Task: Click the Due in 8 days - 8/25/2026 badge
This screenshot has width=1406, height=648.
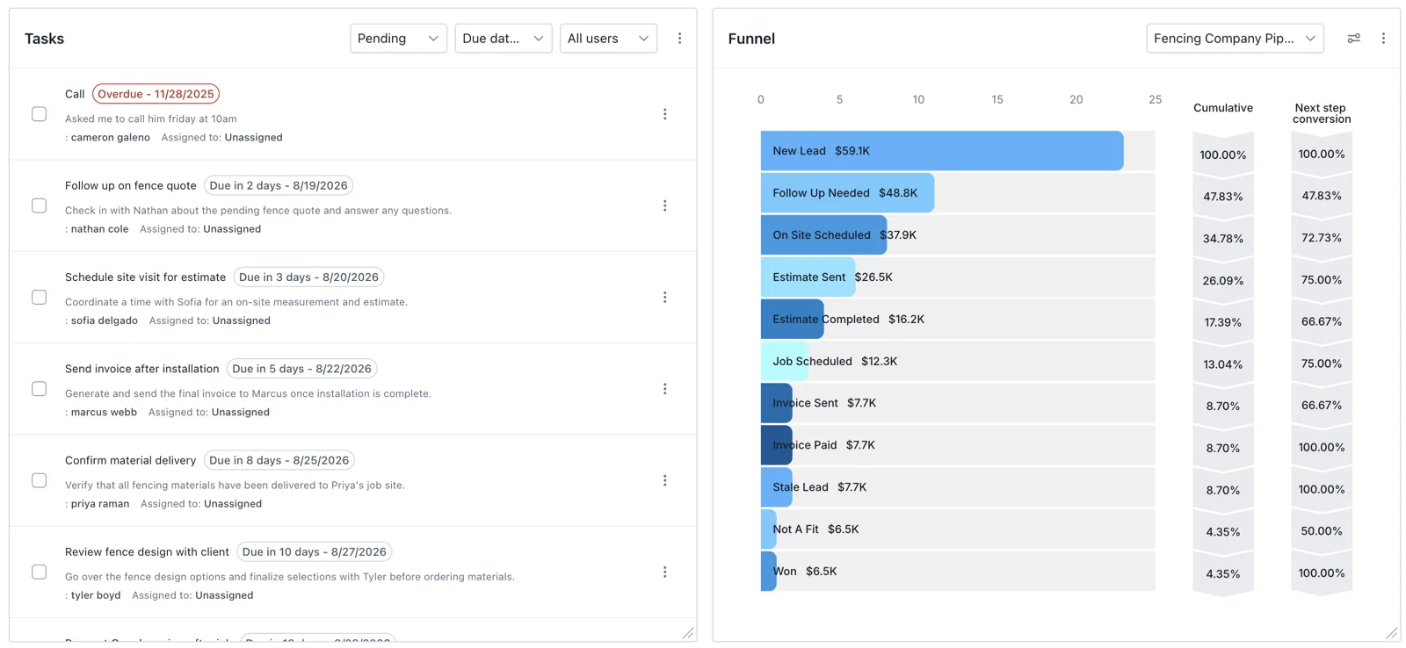Action: [x=279, y=460]
